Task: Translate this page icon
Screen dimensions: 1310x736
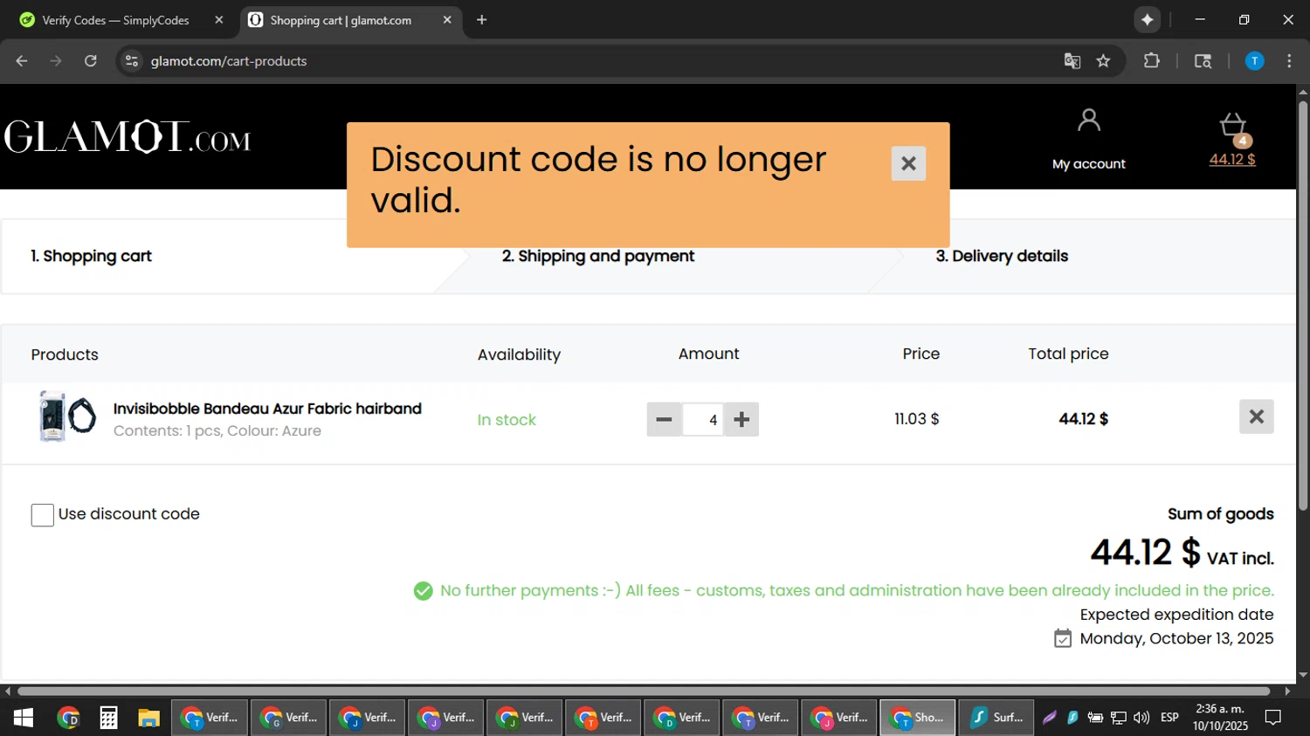Action: coord(1072,61)
